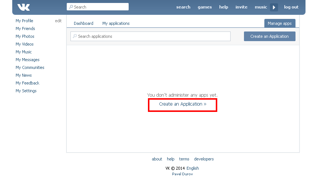This screenshot has width=317, height=186.
Task: Click the top header search field
Action: 98,7
